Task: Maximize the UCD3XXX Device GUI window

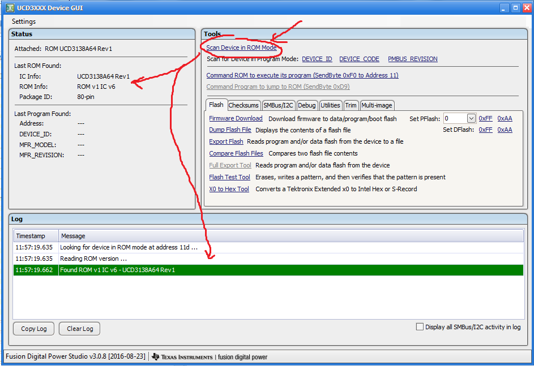Action: click(516, 8)
